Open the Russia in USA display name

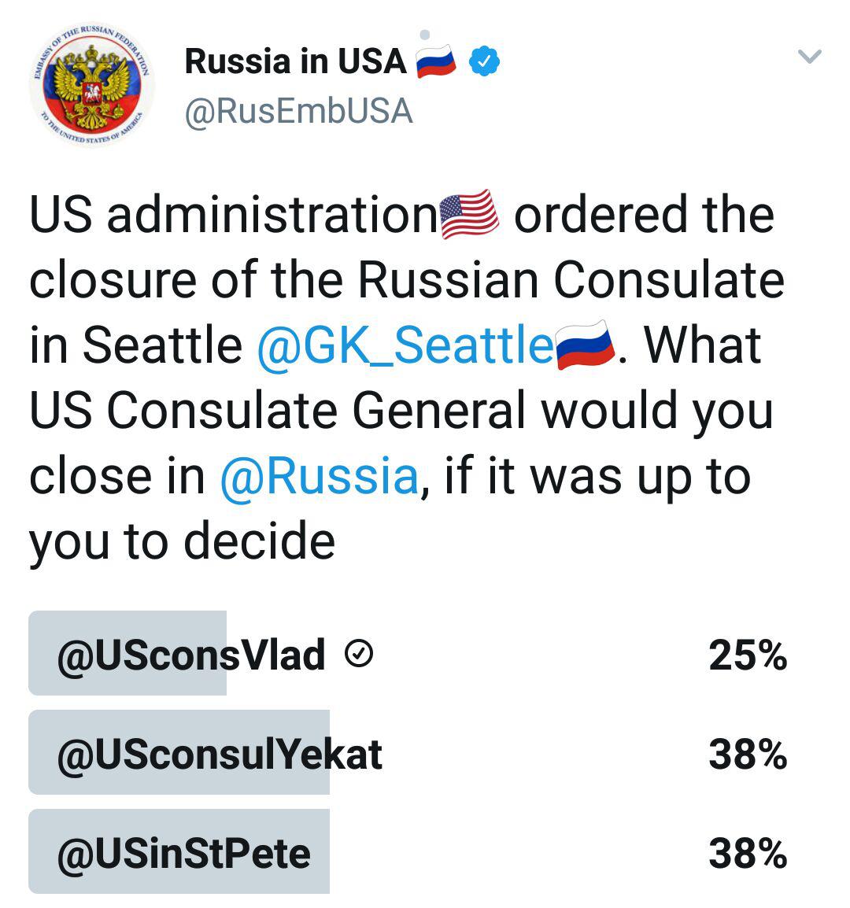tap(295, 61)
